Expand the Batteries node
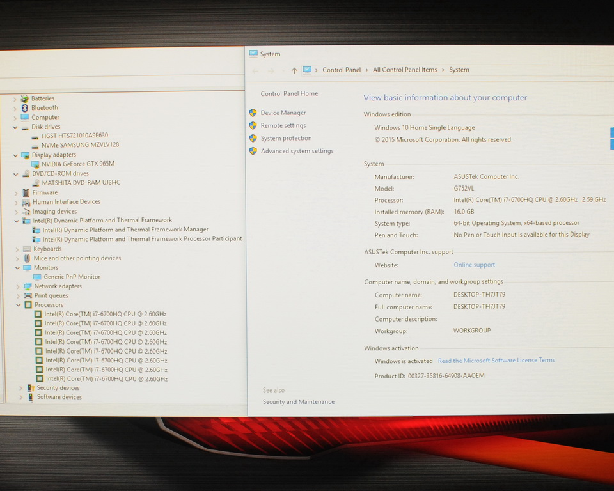The height and width of the screenshot is (491, 614). 15,99
